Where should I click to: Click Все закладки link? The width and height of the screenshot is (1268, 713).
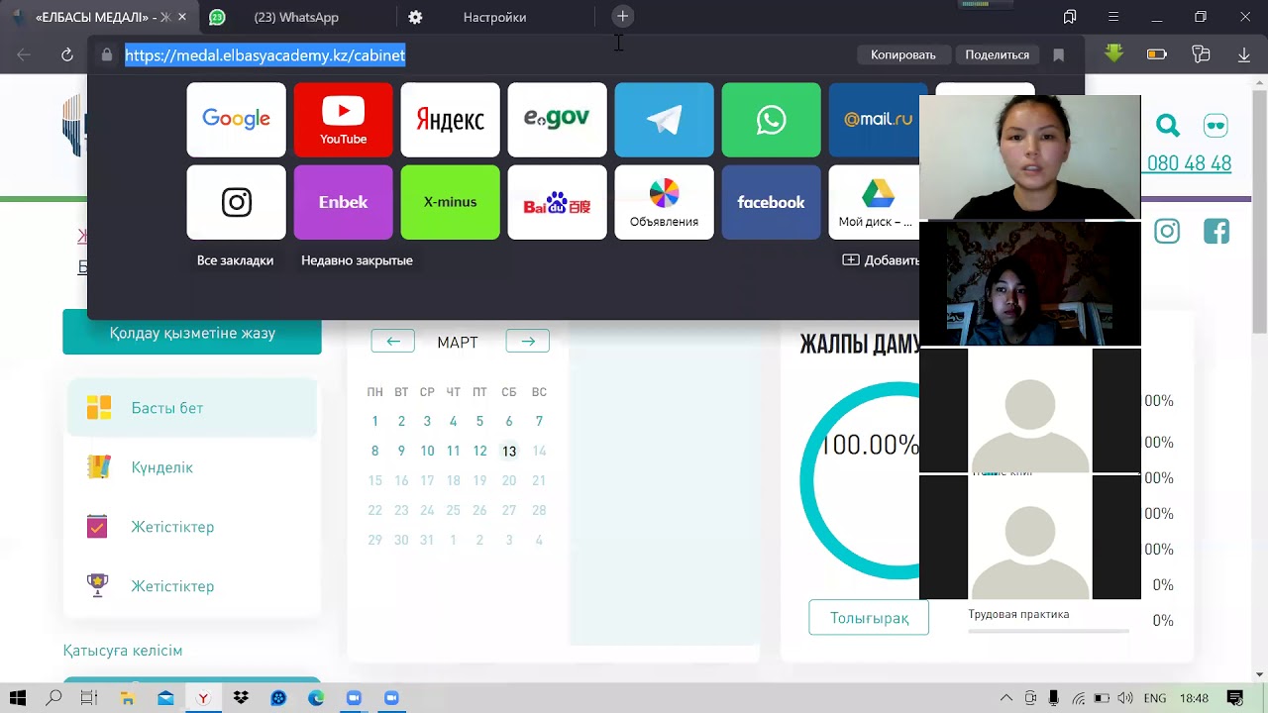(235, 260)
